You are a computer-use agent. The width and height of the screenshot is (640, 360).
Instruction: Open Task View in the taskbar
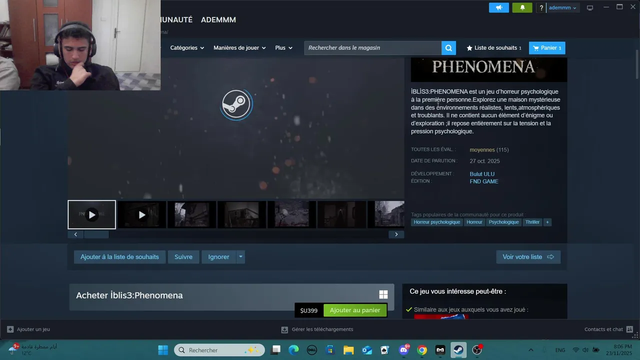click(276, 350)
